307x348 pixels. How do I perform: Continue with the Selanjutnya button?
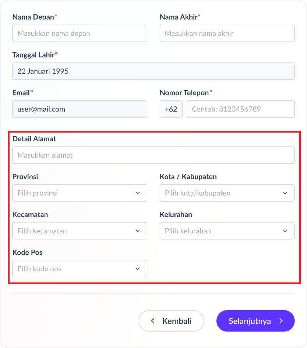click(x=255, y=321)
